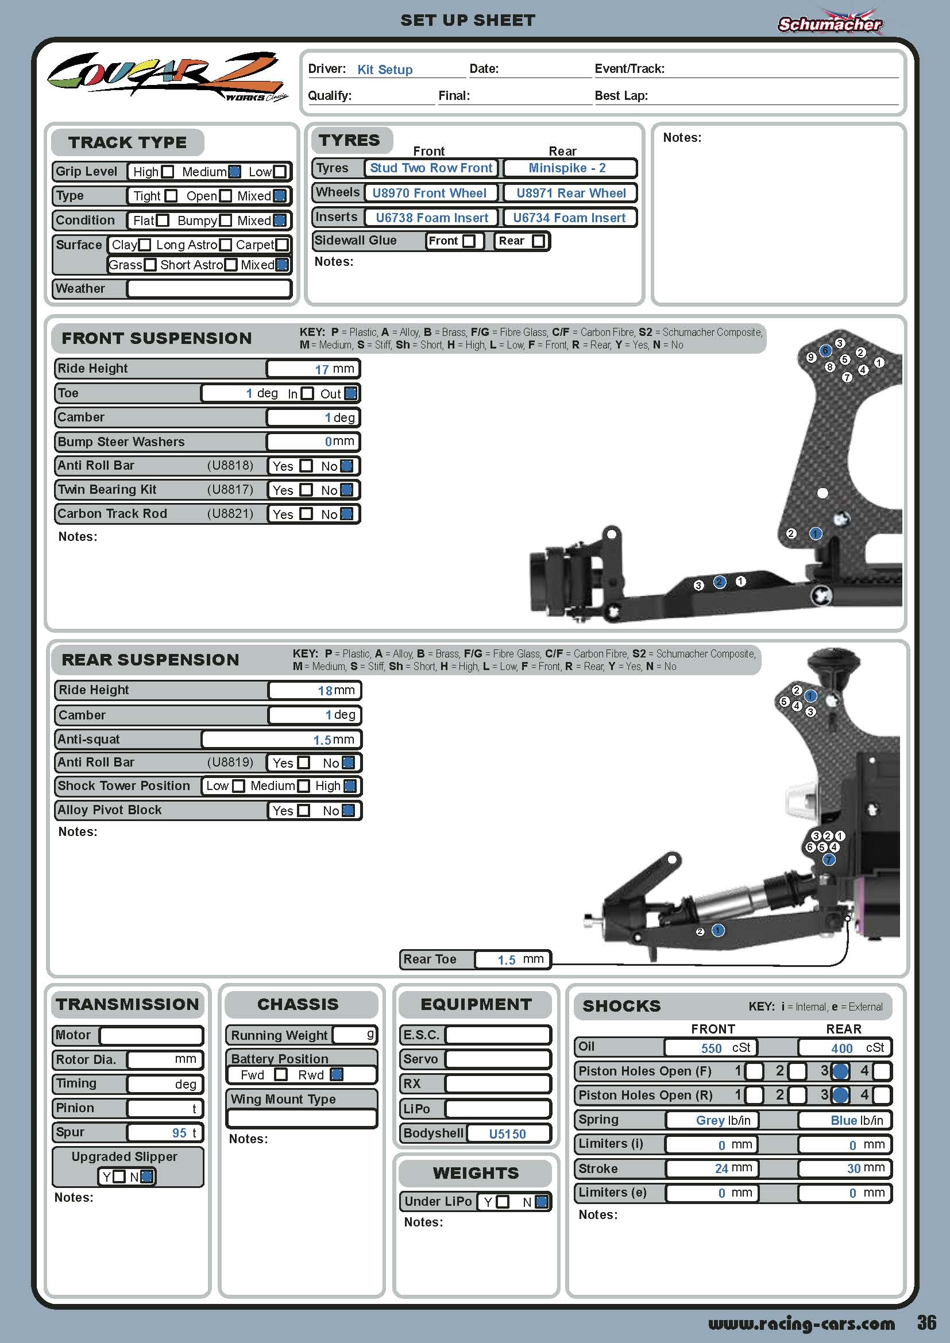Select hole 8 on front shock tower

pos(829,367)
